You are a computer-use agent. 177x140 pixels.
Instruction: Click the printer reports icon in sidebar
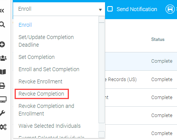2,86
